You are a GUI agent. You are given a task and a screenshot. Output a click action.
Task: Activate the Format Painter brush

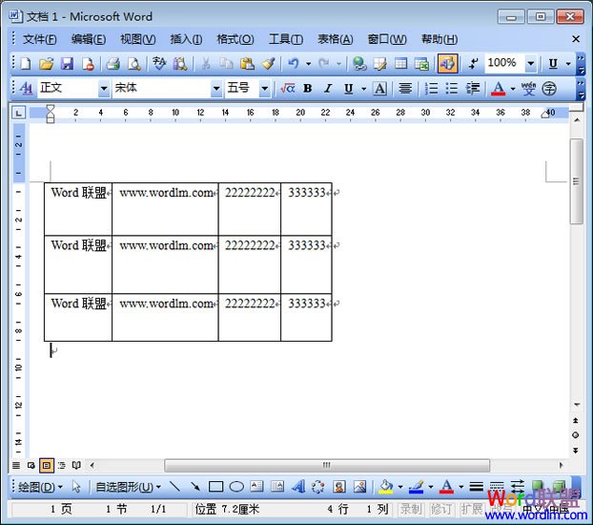pyautogui.click(x=268, y=64)
